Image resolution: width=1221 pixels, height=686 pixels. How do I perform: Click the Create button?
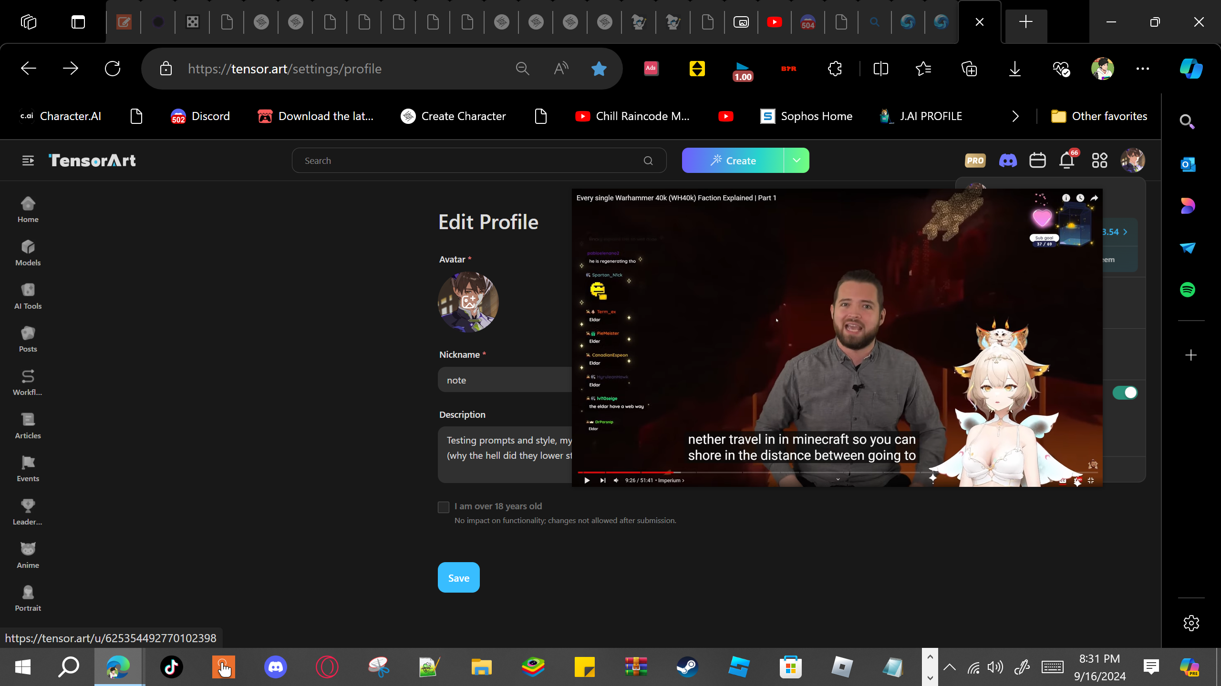(733, 161)
